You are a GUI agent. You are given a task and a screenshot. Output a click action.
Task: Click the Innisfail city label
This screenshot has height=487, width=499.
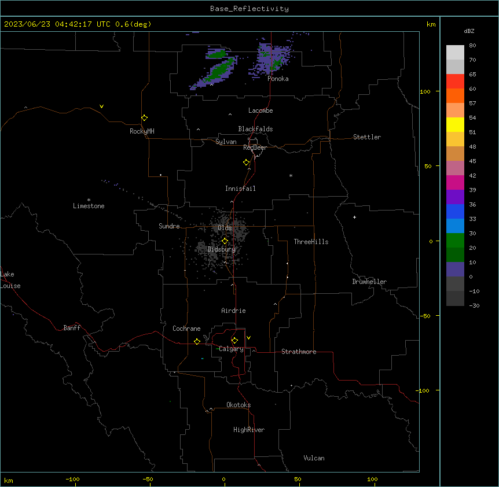tap(240, 189)
